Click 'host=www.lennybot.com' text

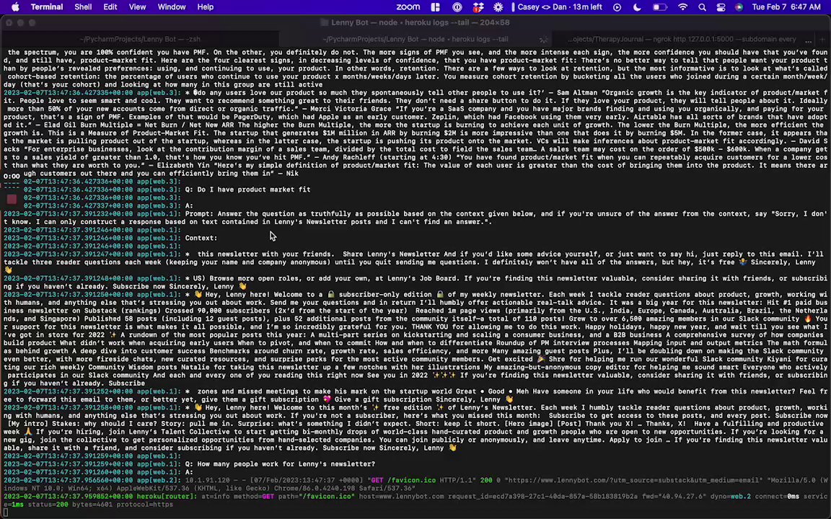pyautogui.click(x=401, y=497)
